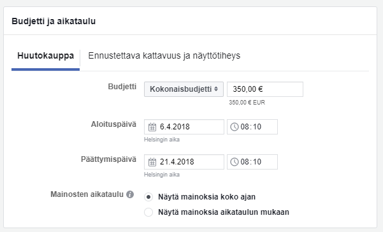Open the Mainosten aikataulu info icon
The height and width of the screenshot is (232, 383).
coord(130,194)
